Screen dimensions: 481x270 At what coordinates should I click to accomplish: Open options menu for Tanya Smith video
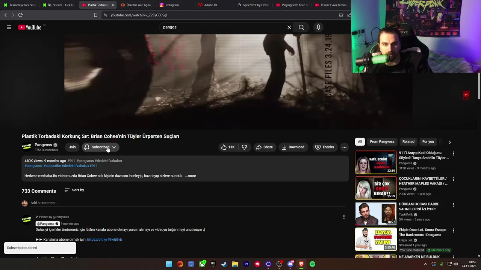(454, 153)
